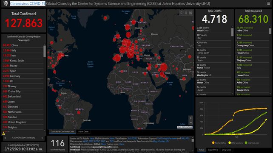Viewport: 273px width, 153px height.
Task: Open the basemap gallery grid icon
Action: tap(191, 13)
